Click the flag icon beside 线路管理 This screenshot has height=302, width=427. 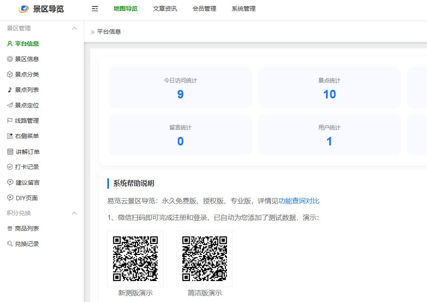(x=10, y=121)
